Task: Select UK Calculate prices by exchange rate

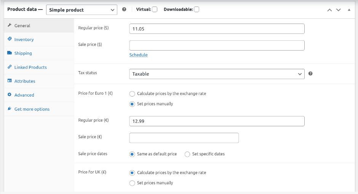Action: tap(132, 173)
